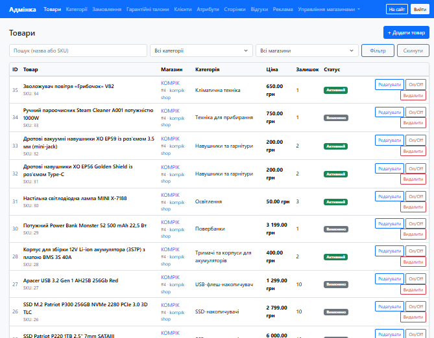The width and height of the screenshot is (434, 338).
Task: Focus the search field Пошук (назва або SKU)
Action: tap(78, 51)
